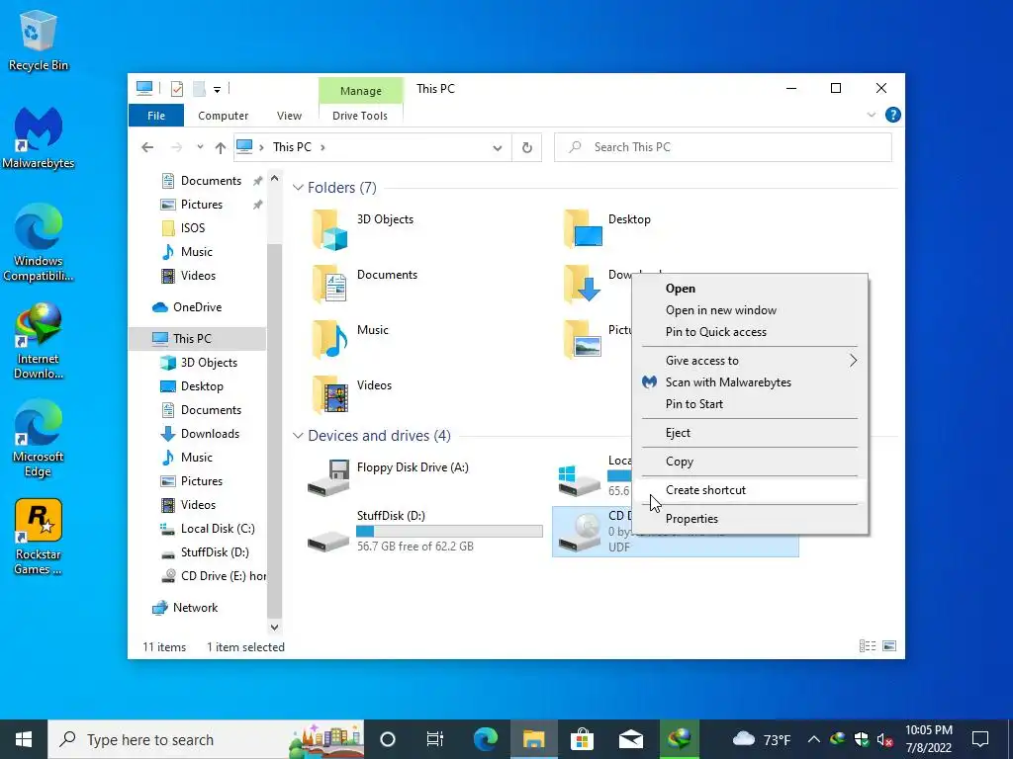
Task: Open the Internet Download Manager desktop shortcut
Action: coord(39,341)
